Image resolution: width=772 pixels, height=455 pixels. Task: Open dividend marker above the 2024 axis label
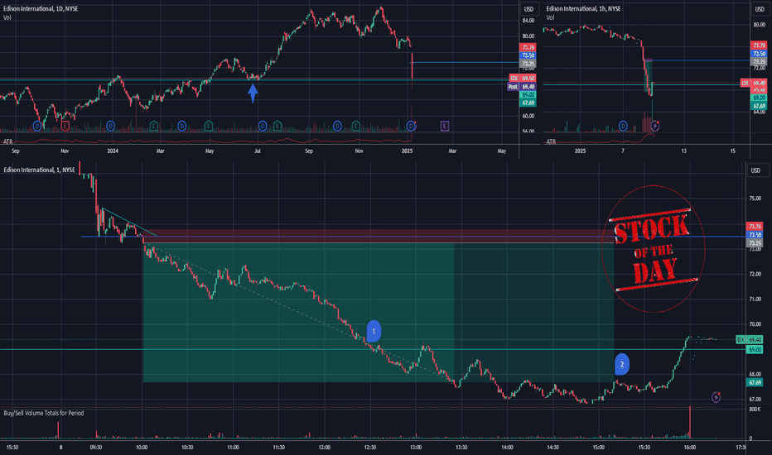click(x=110, y=126)
